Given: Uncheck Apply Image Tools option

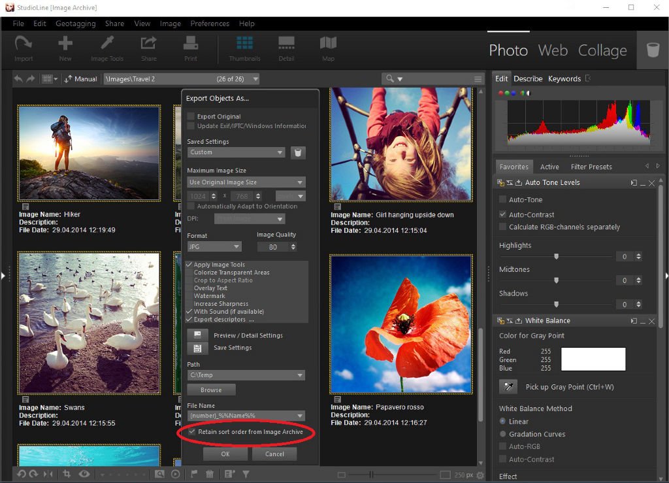Looking at the screenshot, I should [189, 265].
